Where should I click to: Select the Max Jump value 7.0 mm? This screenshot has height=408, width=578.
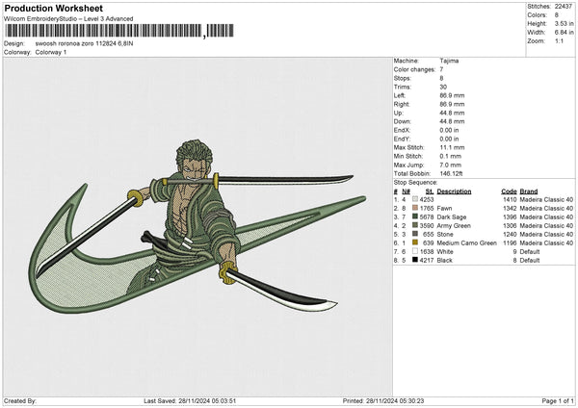(451, 165)
